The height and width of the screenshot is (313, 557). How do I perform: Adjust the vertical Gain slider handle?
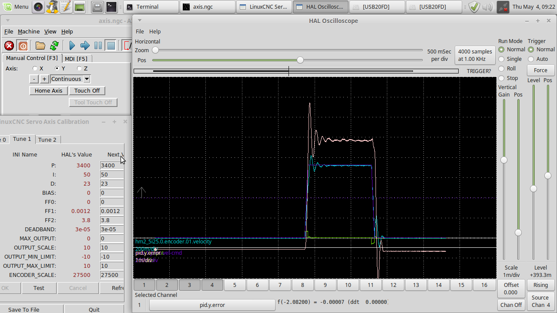[504, 160]
